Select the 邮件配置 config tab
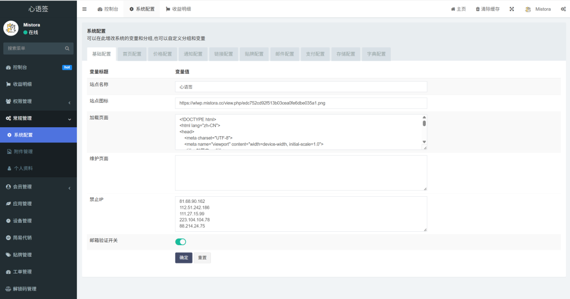The image size is (570, 299). pyautogui.click(x=284, y=54)
